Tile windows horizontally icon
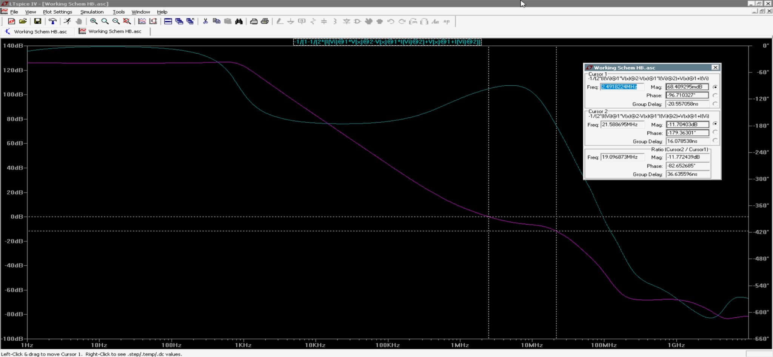The image size is (773, 357). tap(168, 22)
